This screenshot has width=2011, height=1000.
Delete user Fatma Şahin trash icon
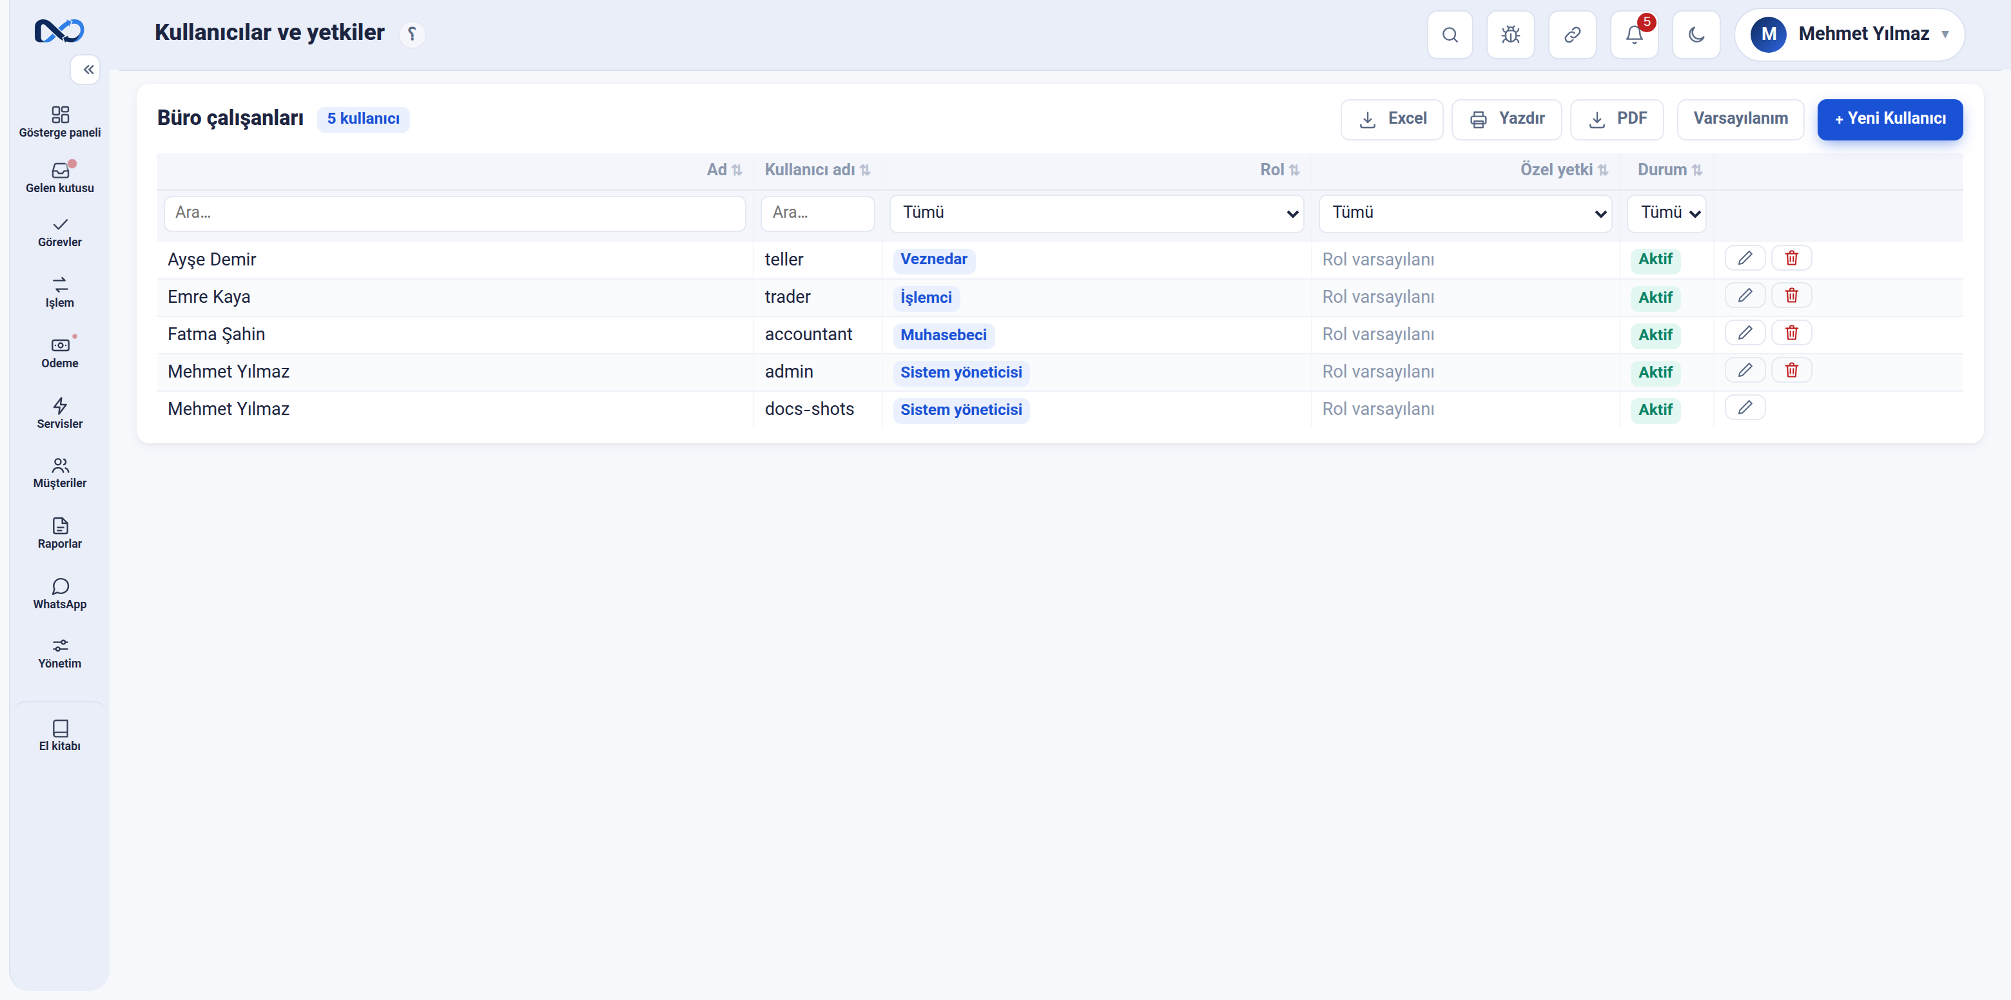[x=1792, y=333]
